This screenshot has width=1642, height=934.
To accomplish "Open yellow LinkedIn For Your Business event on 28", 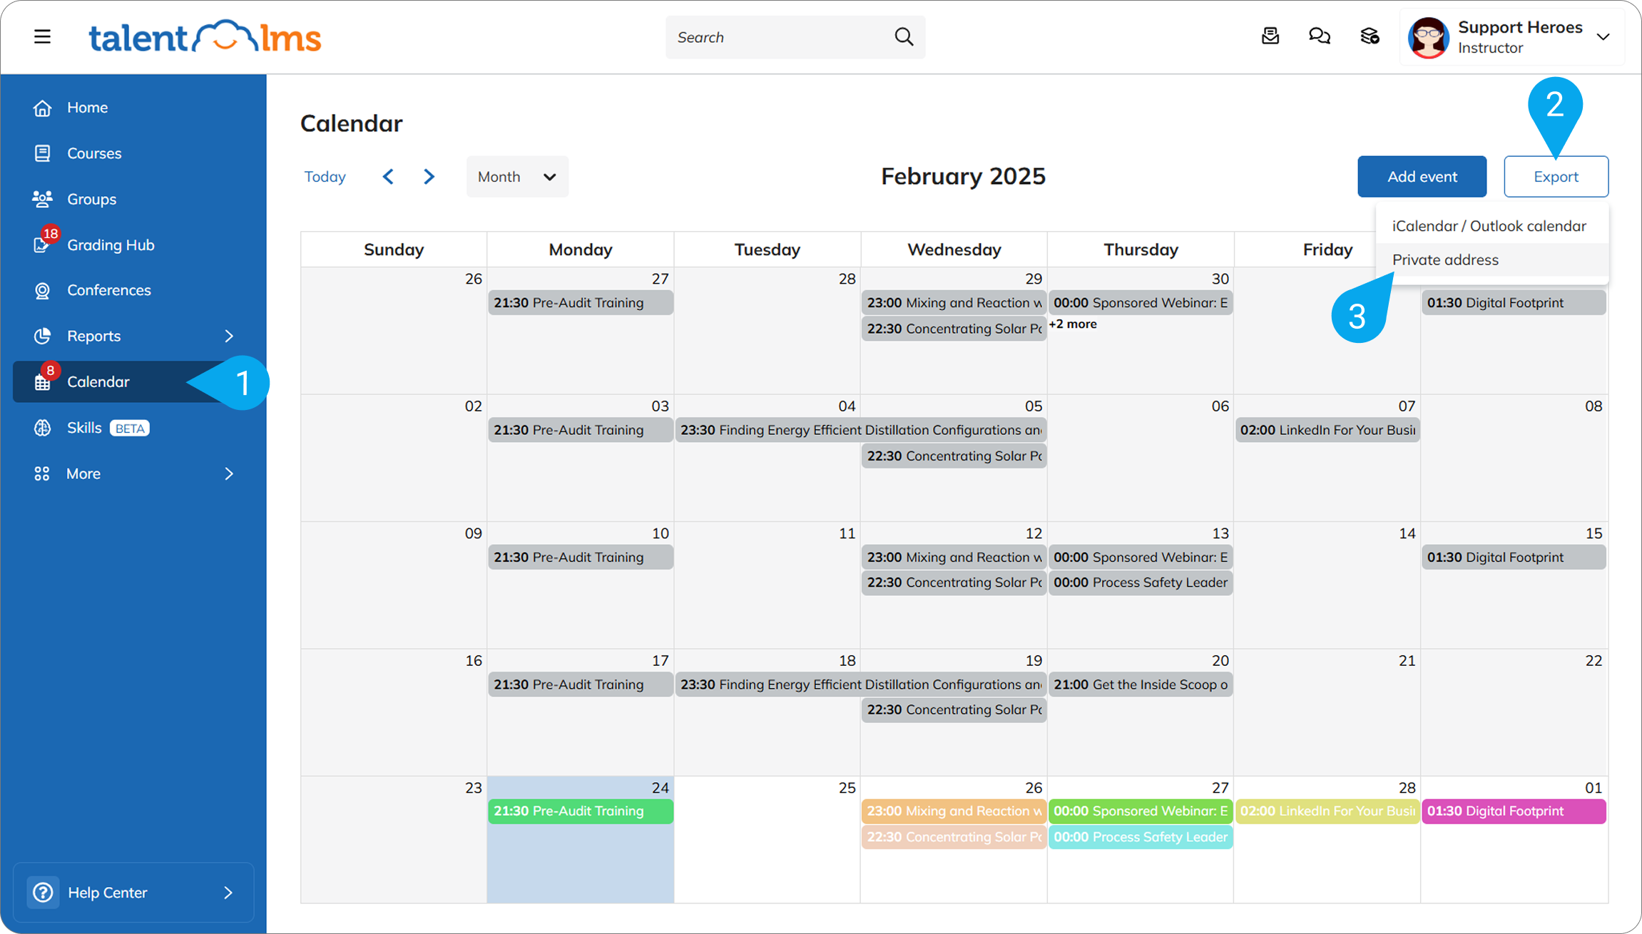I will 1327,811.
